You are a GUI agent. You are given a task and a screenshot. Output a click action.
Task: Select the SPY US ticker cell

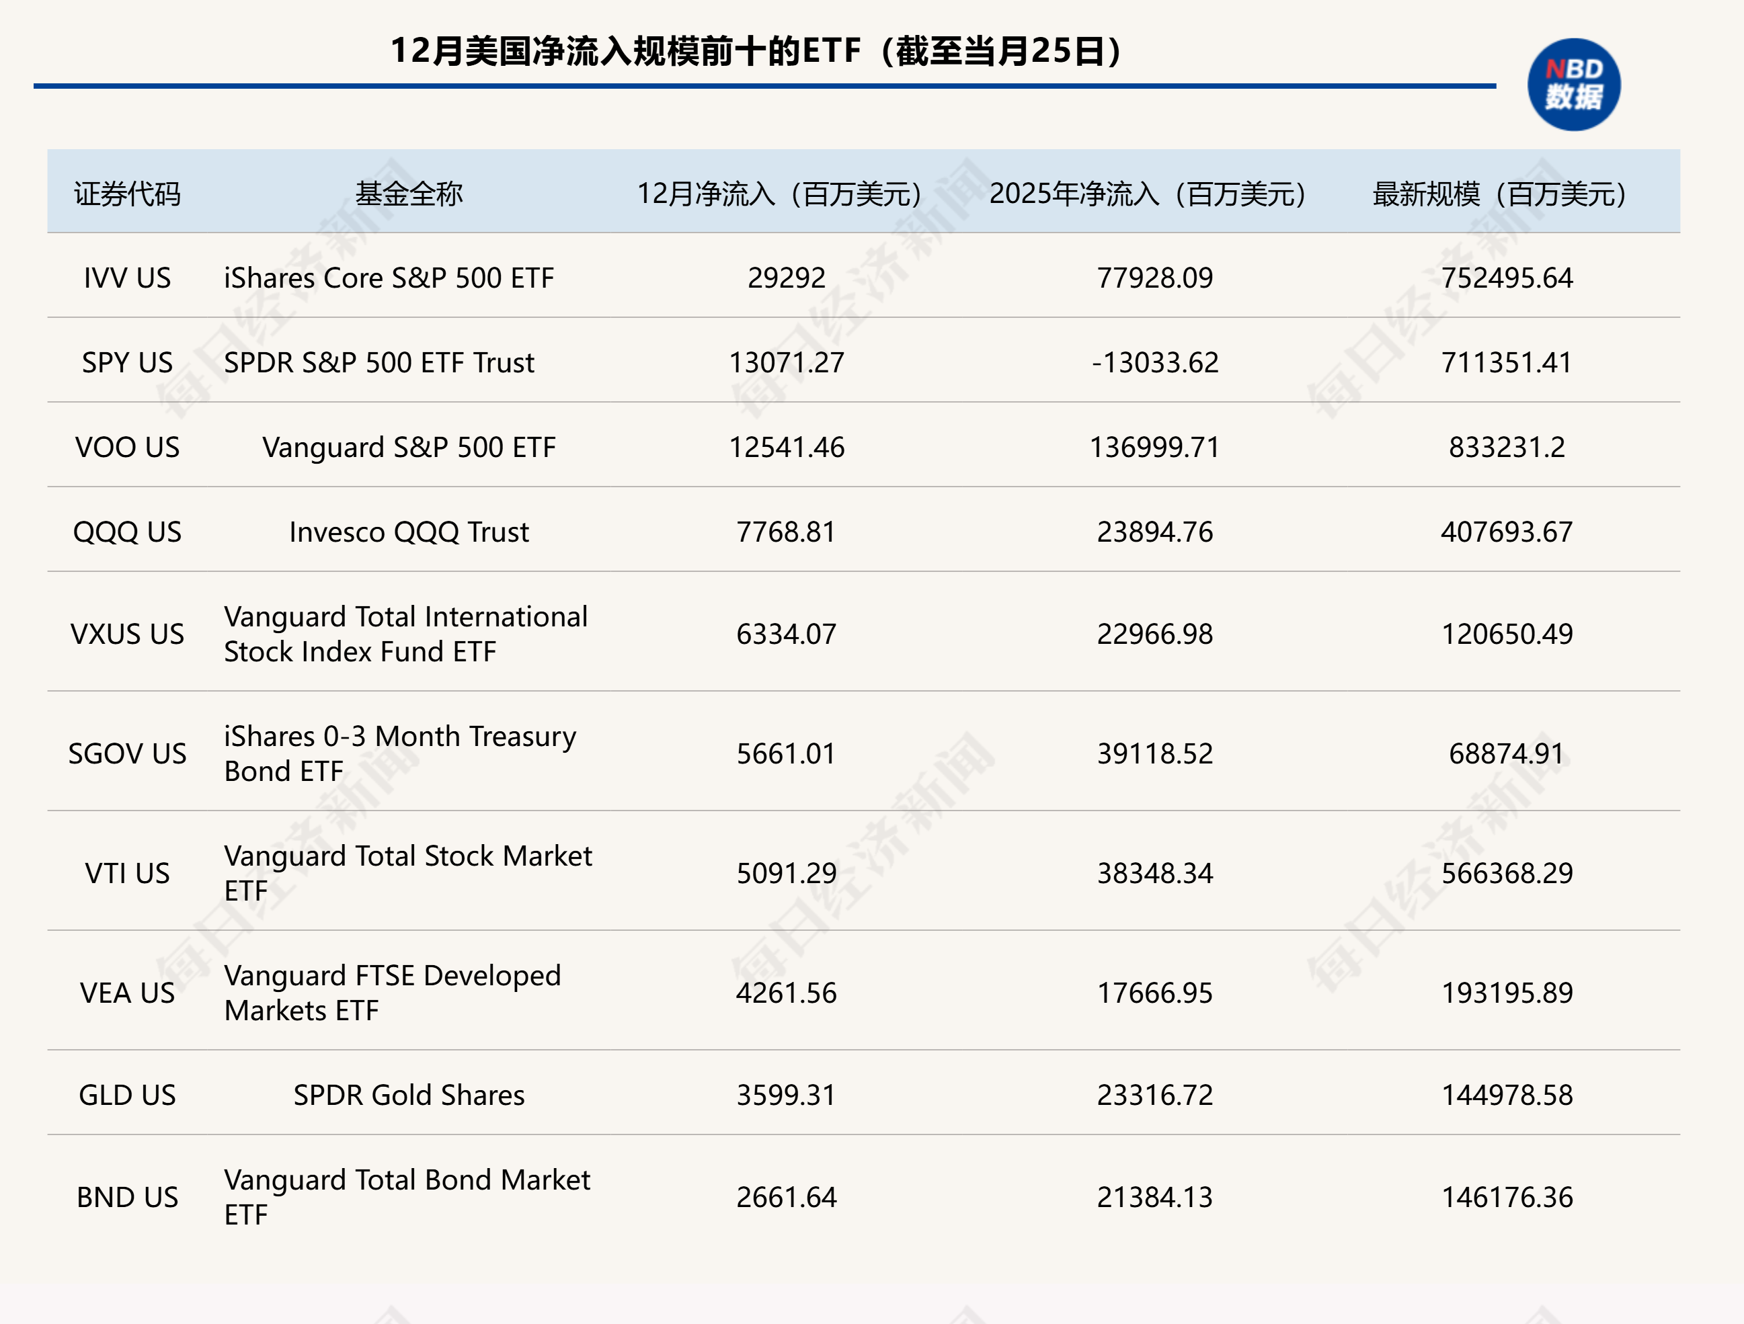click(x=127, y=362)
